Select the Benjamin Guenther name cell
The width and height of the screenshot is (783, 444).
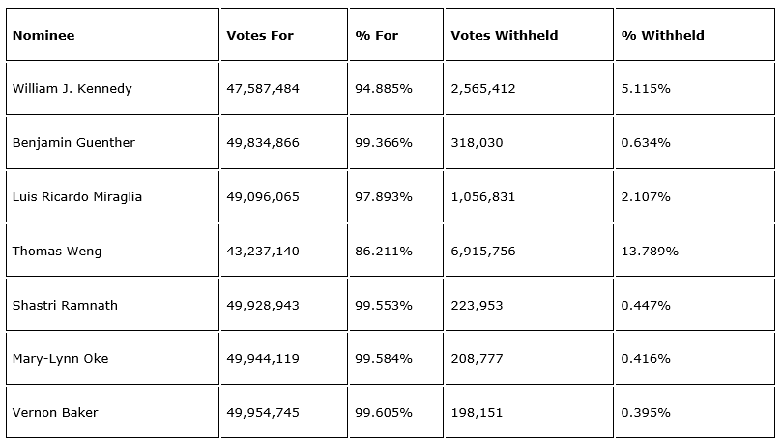[73, 143]
